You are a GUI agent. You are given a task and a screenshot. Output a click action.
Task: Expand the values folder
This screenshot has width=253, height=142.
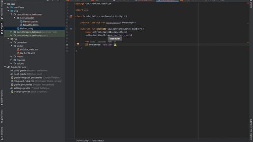click(11, 64)
